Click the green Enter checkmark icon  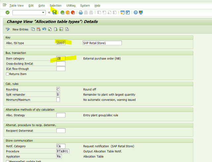7,13
